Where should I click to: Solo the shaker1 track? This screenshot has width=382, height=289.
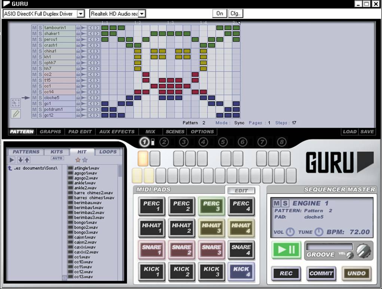40,34
